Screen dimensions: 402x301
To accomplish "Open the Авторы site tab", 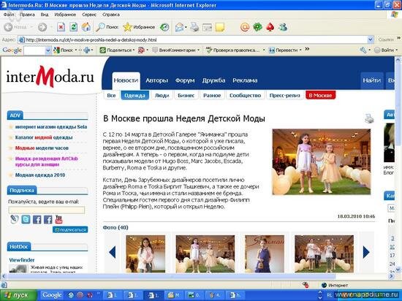I will [156, 80].
